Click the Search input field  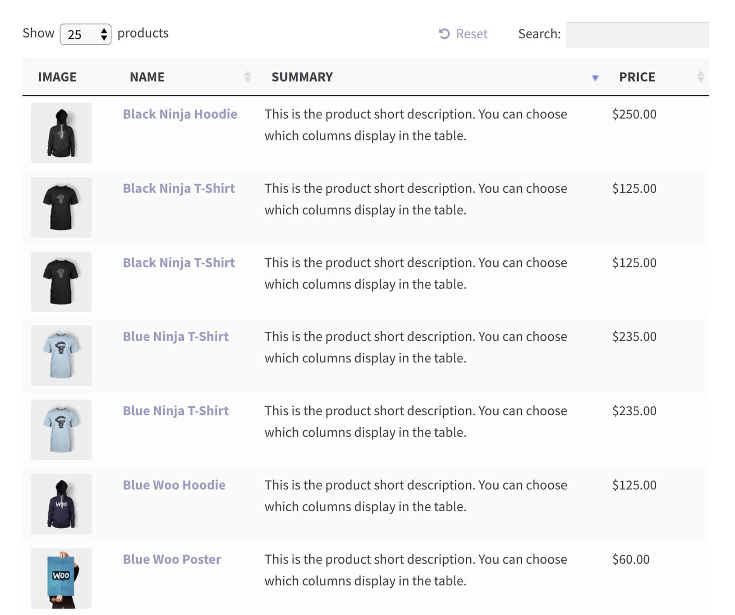point(637,34)
